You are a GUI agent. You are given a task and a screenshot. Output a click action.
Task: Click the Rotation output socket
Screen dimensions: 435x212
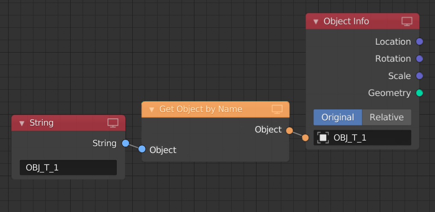pos(420,59)
